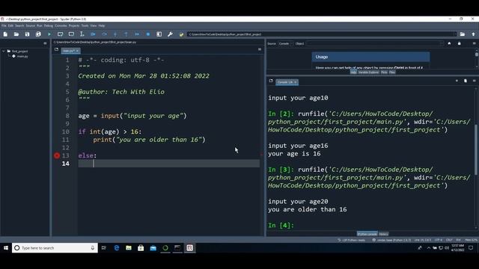The image size is (479, 269).
Task: Create a new file with toolbar icon
Action: [5, 34]
